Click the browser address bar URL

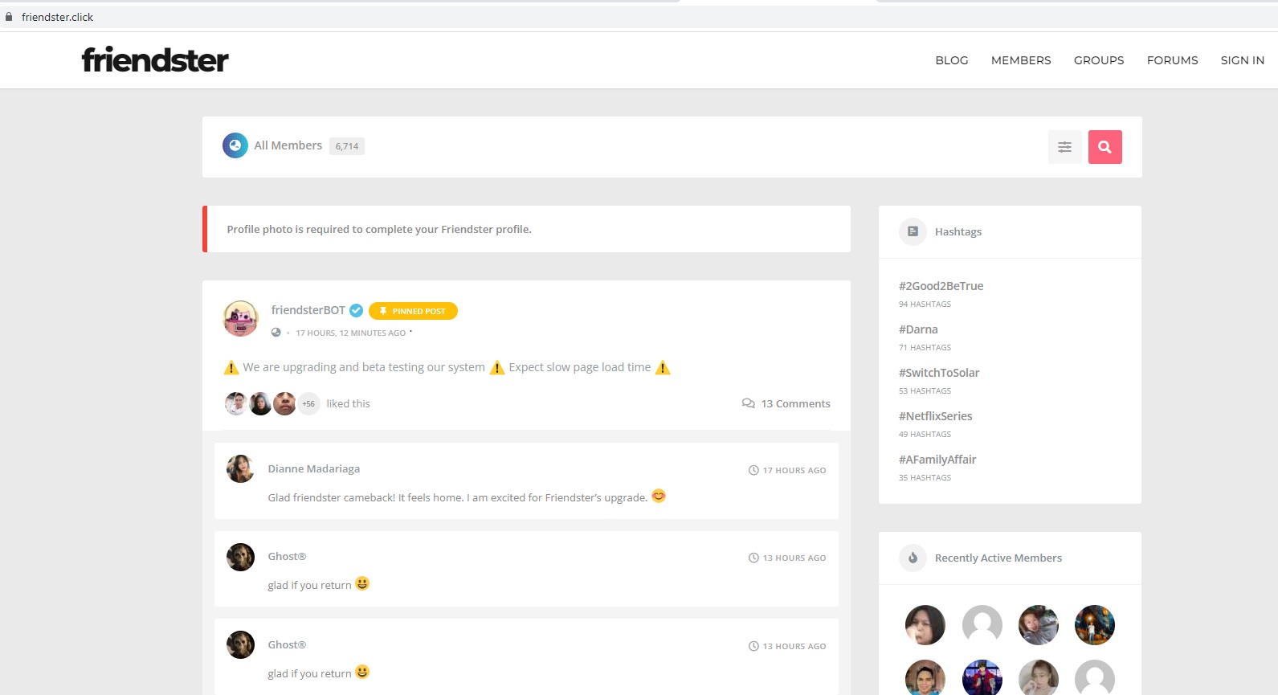pos(57,17)
